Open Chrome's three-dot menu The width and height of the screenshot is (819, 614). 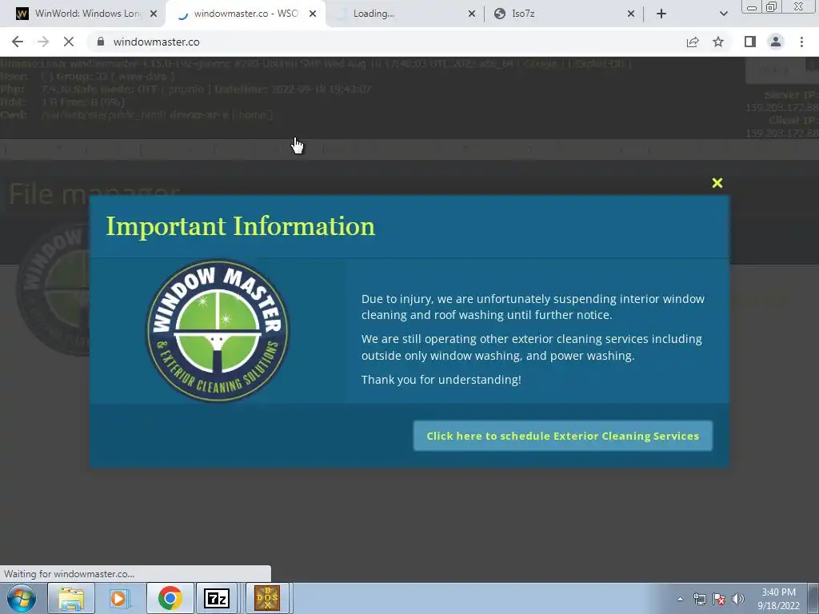(801, 42)
